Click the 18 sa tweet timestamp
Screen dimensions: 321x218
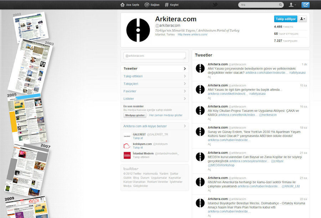(304, 128)
